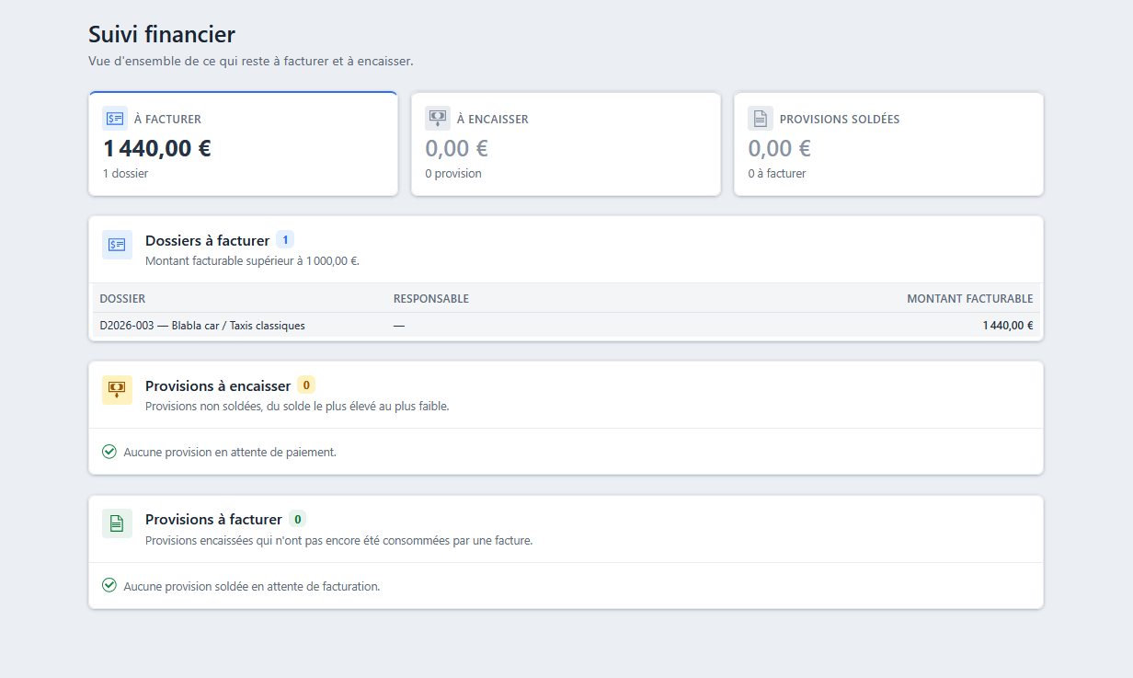Click the dash in the RESPONSABLE cell
Image resolution: width=1133 pixels, height=678 pixels.
(x=399, y=326)
